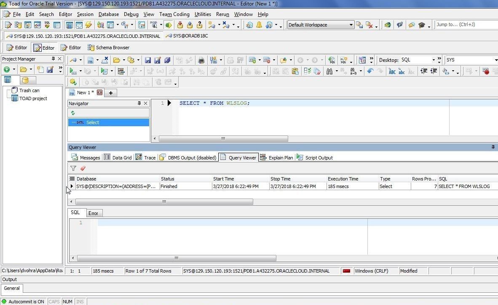Close the New 1 editor tab

[100, 93]
